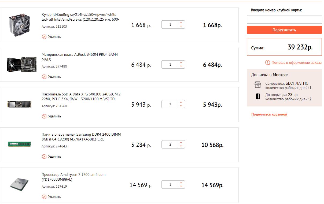Click the remove icon for Samsung DDR4 memory
This screenshot has height=204, width=324.
click(x=44, y=157)
